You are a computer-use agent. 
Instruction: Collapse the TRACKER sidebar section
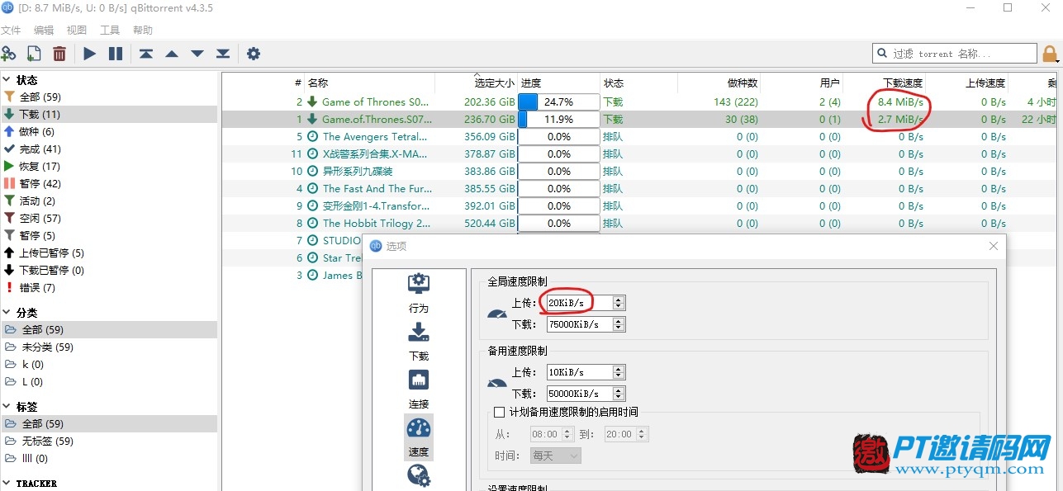click(x=7, y=484)
